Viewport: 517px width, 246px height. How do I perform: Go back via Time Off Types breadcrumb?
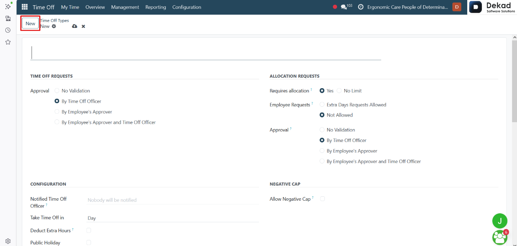point(55,21)
